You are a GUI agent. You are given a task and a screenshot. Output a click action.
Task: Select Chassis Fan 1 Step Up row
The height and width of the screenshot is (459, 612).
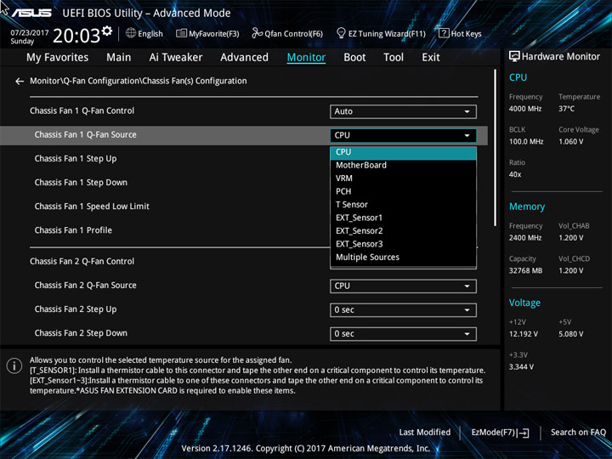76,159
